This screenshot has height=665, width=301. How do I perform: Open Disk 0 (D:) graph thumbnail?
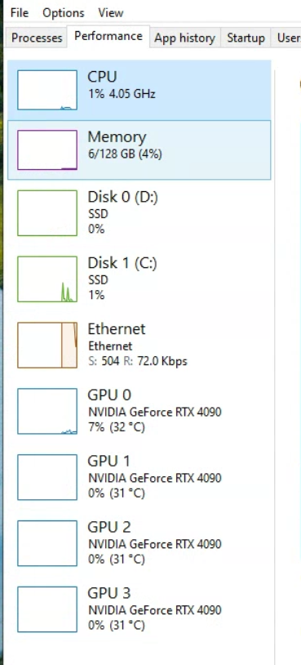tap(47, 213)
